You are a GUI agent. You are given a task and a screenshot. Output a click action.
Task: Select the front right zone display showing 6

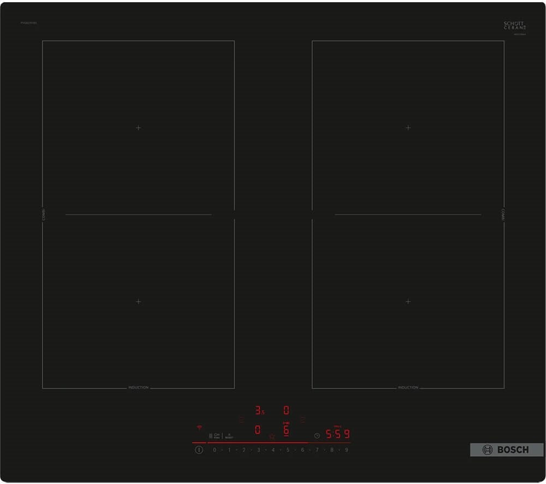click(x=286, y=429)
